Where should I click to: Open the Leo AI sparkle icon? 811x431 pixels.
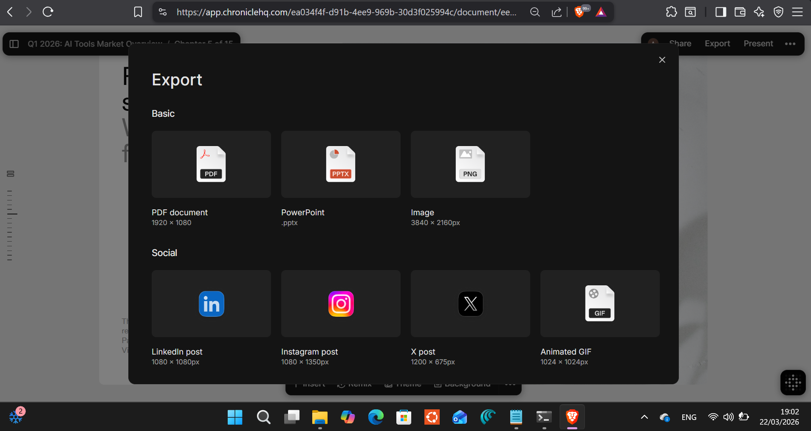tap(759, 12)
